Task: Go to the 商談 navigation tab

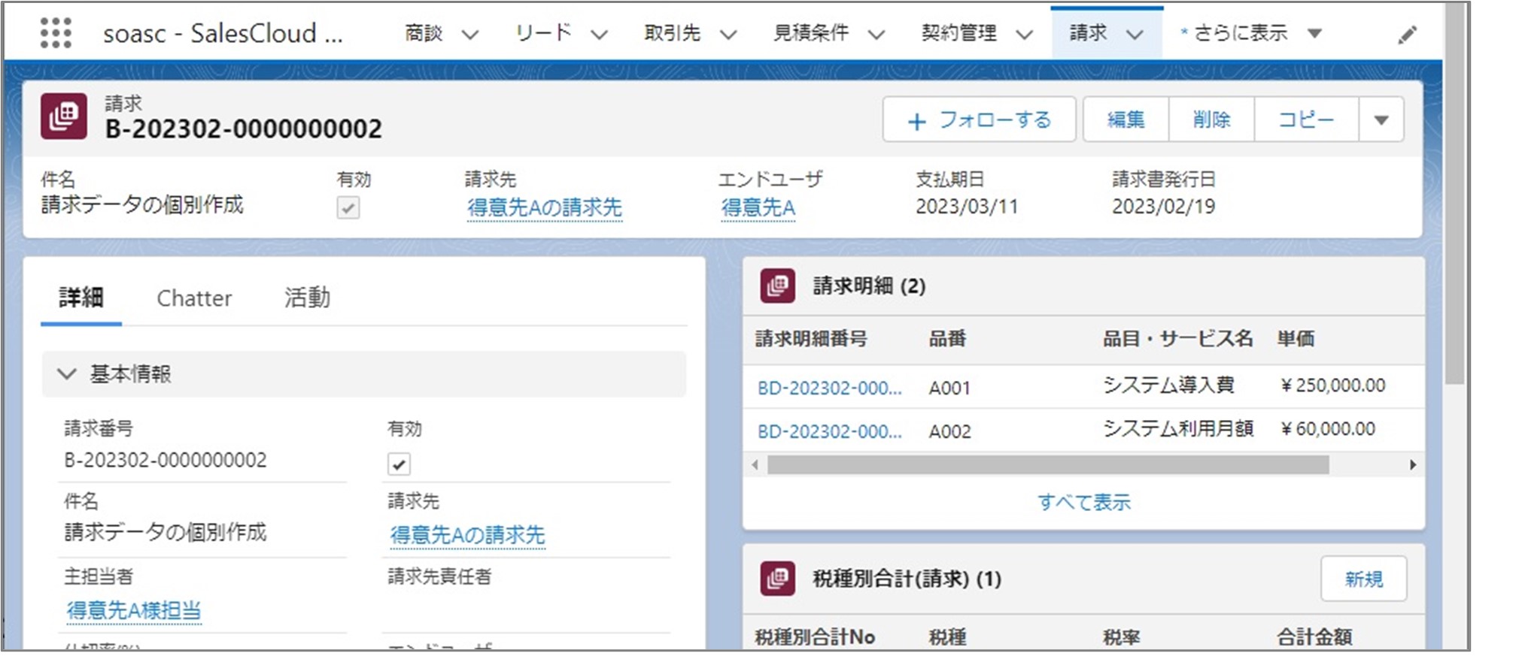Action: 424,33
